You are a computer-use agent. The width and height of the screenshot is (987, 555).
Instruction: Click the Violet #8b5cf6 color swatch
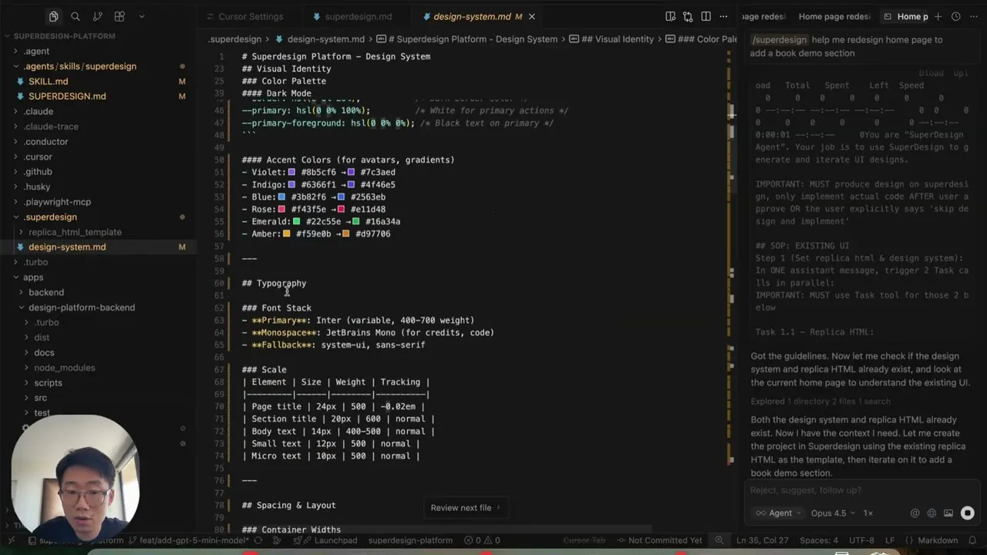291,173
